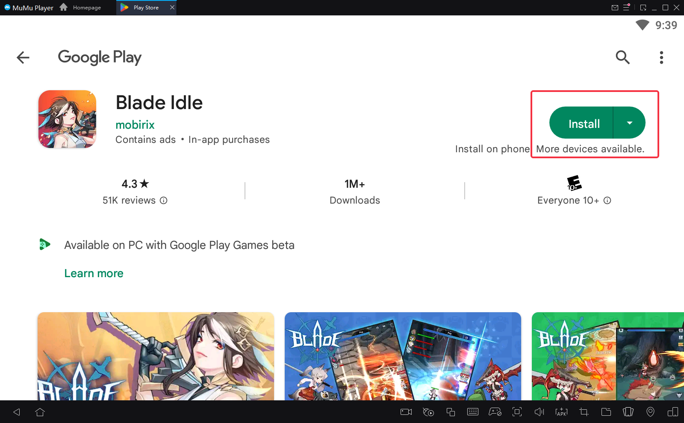
Task: Click the shake device icon
Action: coord(628,412)
